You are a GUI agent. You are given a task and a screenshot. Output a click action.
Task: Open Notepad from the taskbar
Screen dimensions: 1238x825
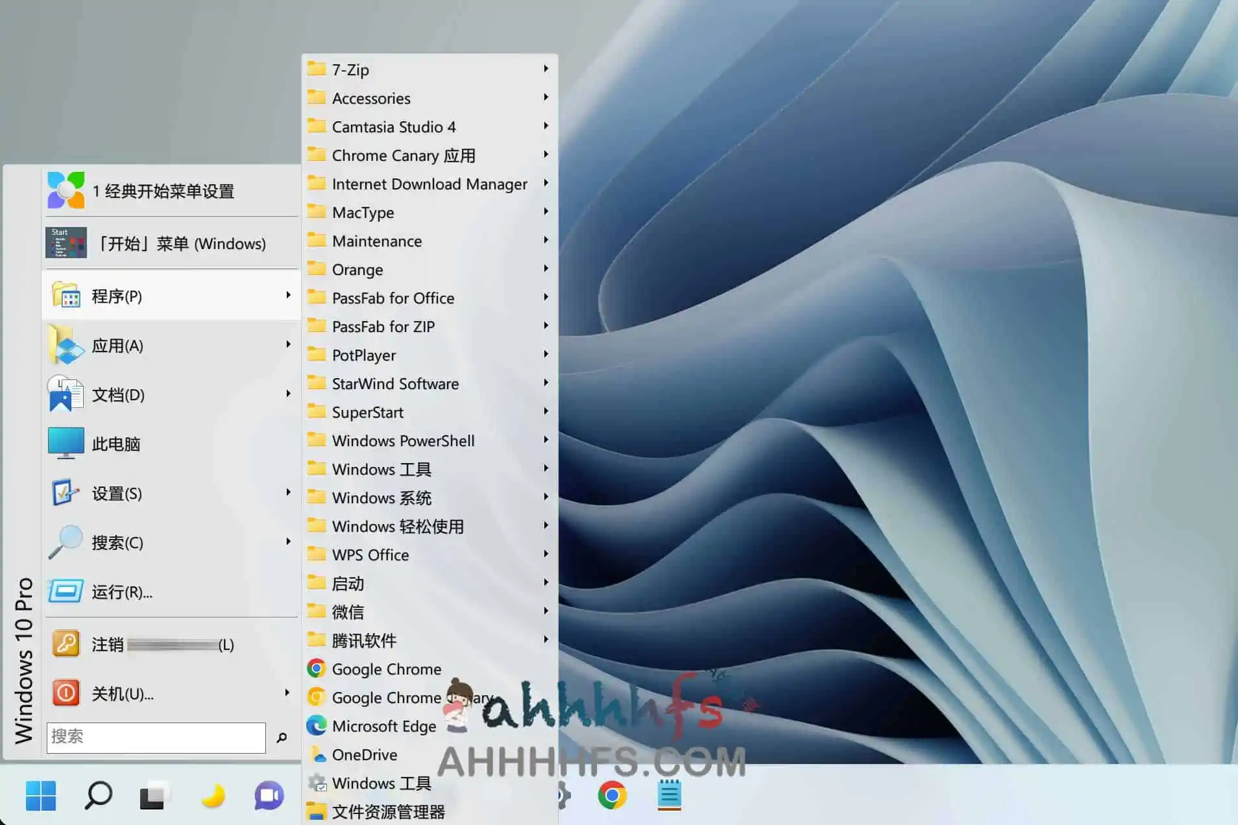669,796
